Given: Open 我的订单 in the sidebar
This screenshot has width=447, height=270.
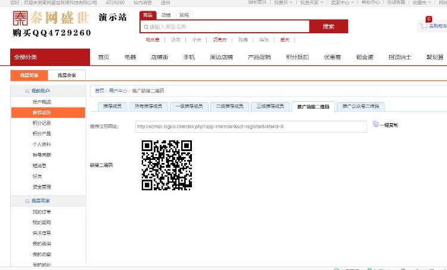Looking at the screenshot, I should (x=42, y=212).
